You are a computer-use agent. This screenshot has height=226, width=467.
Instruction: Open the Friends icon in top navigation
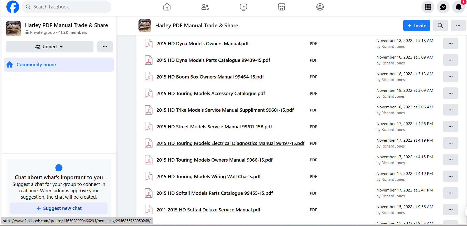pyautogui.click(x=205, y=7)
